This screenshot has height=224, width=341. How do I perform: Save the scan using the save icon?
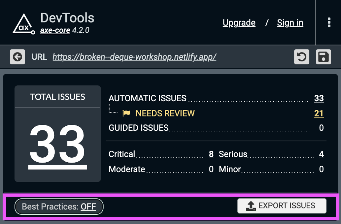pyautogui.click(x=323, y=57)
